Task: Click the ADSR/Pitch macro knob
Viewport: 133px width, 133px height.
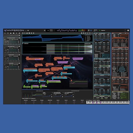Action: click(50, 102)
